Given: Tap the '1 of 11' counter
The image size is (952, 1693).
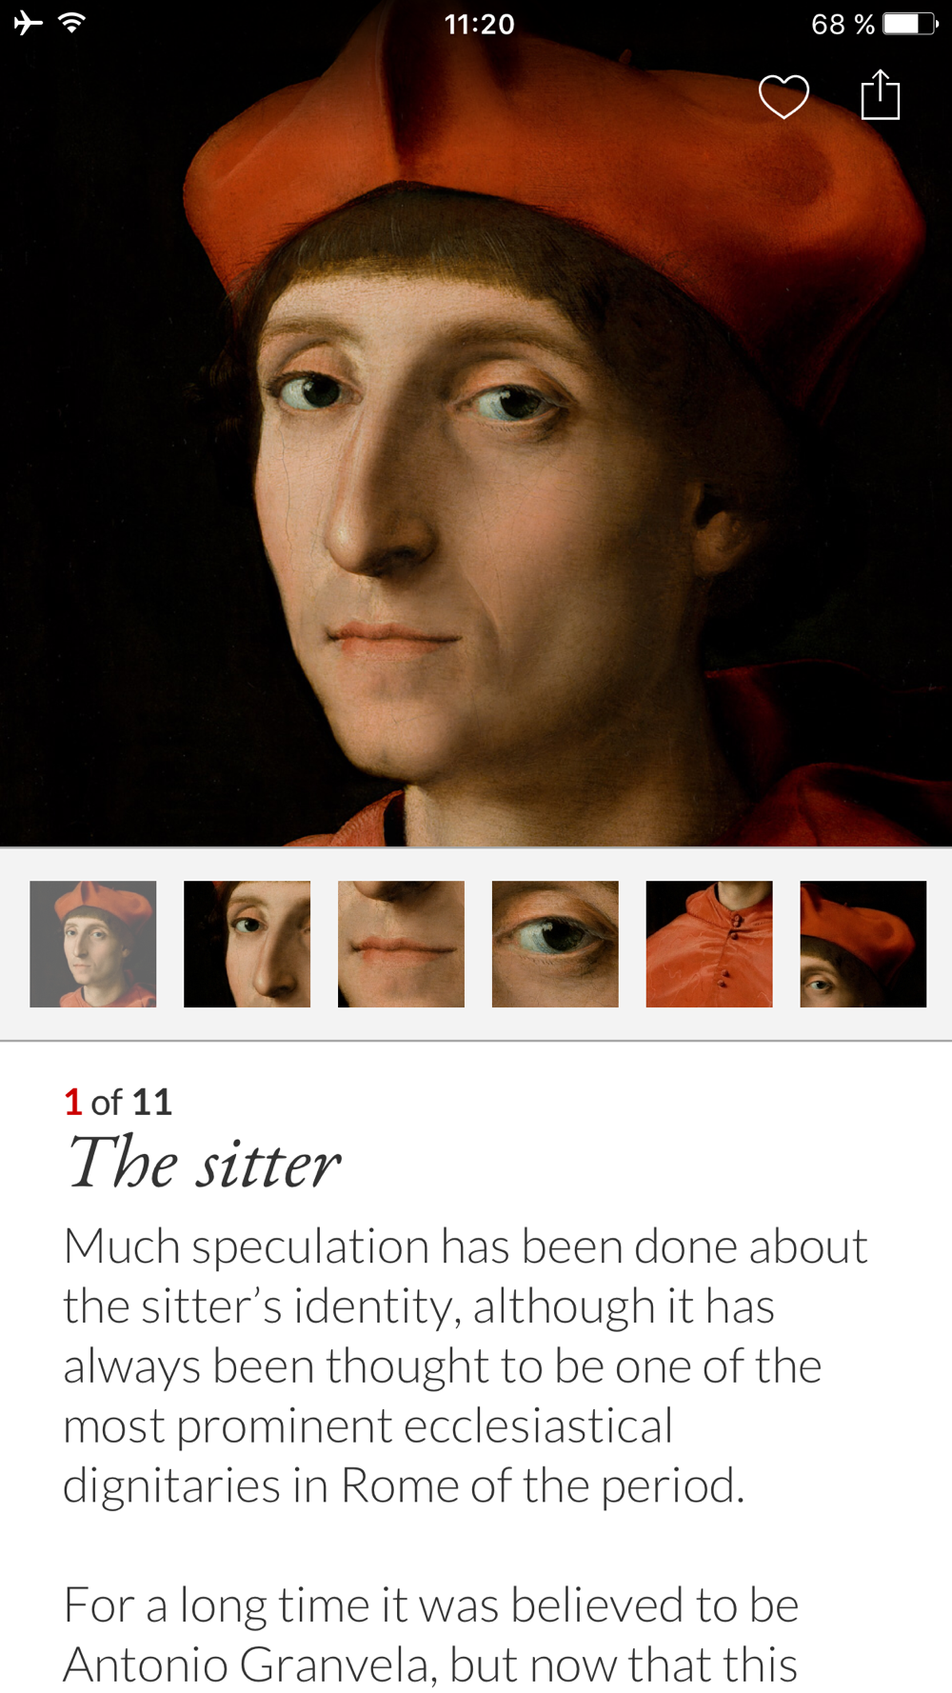Looking at the screenshot, I should 118,1102.
